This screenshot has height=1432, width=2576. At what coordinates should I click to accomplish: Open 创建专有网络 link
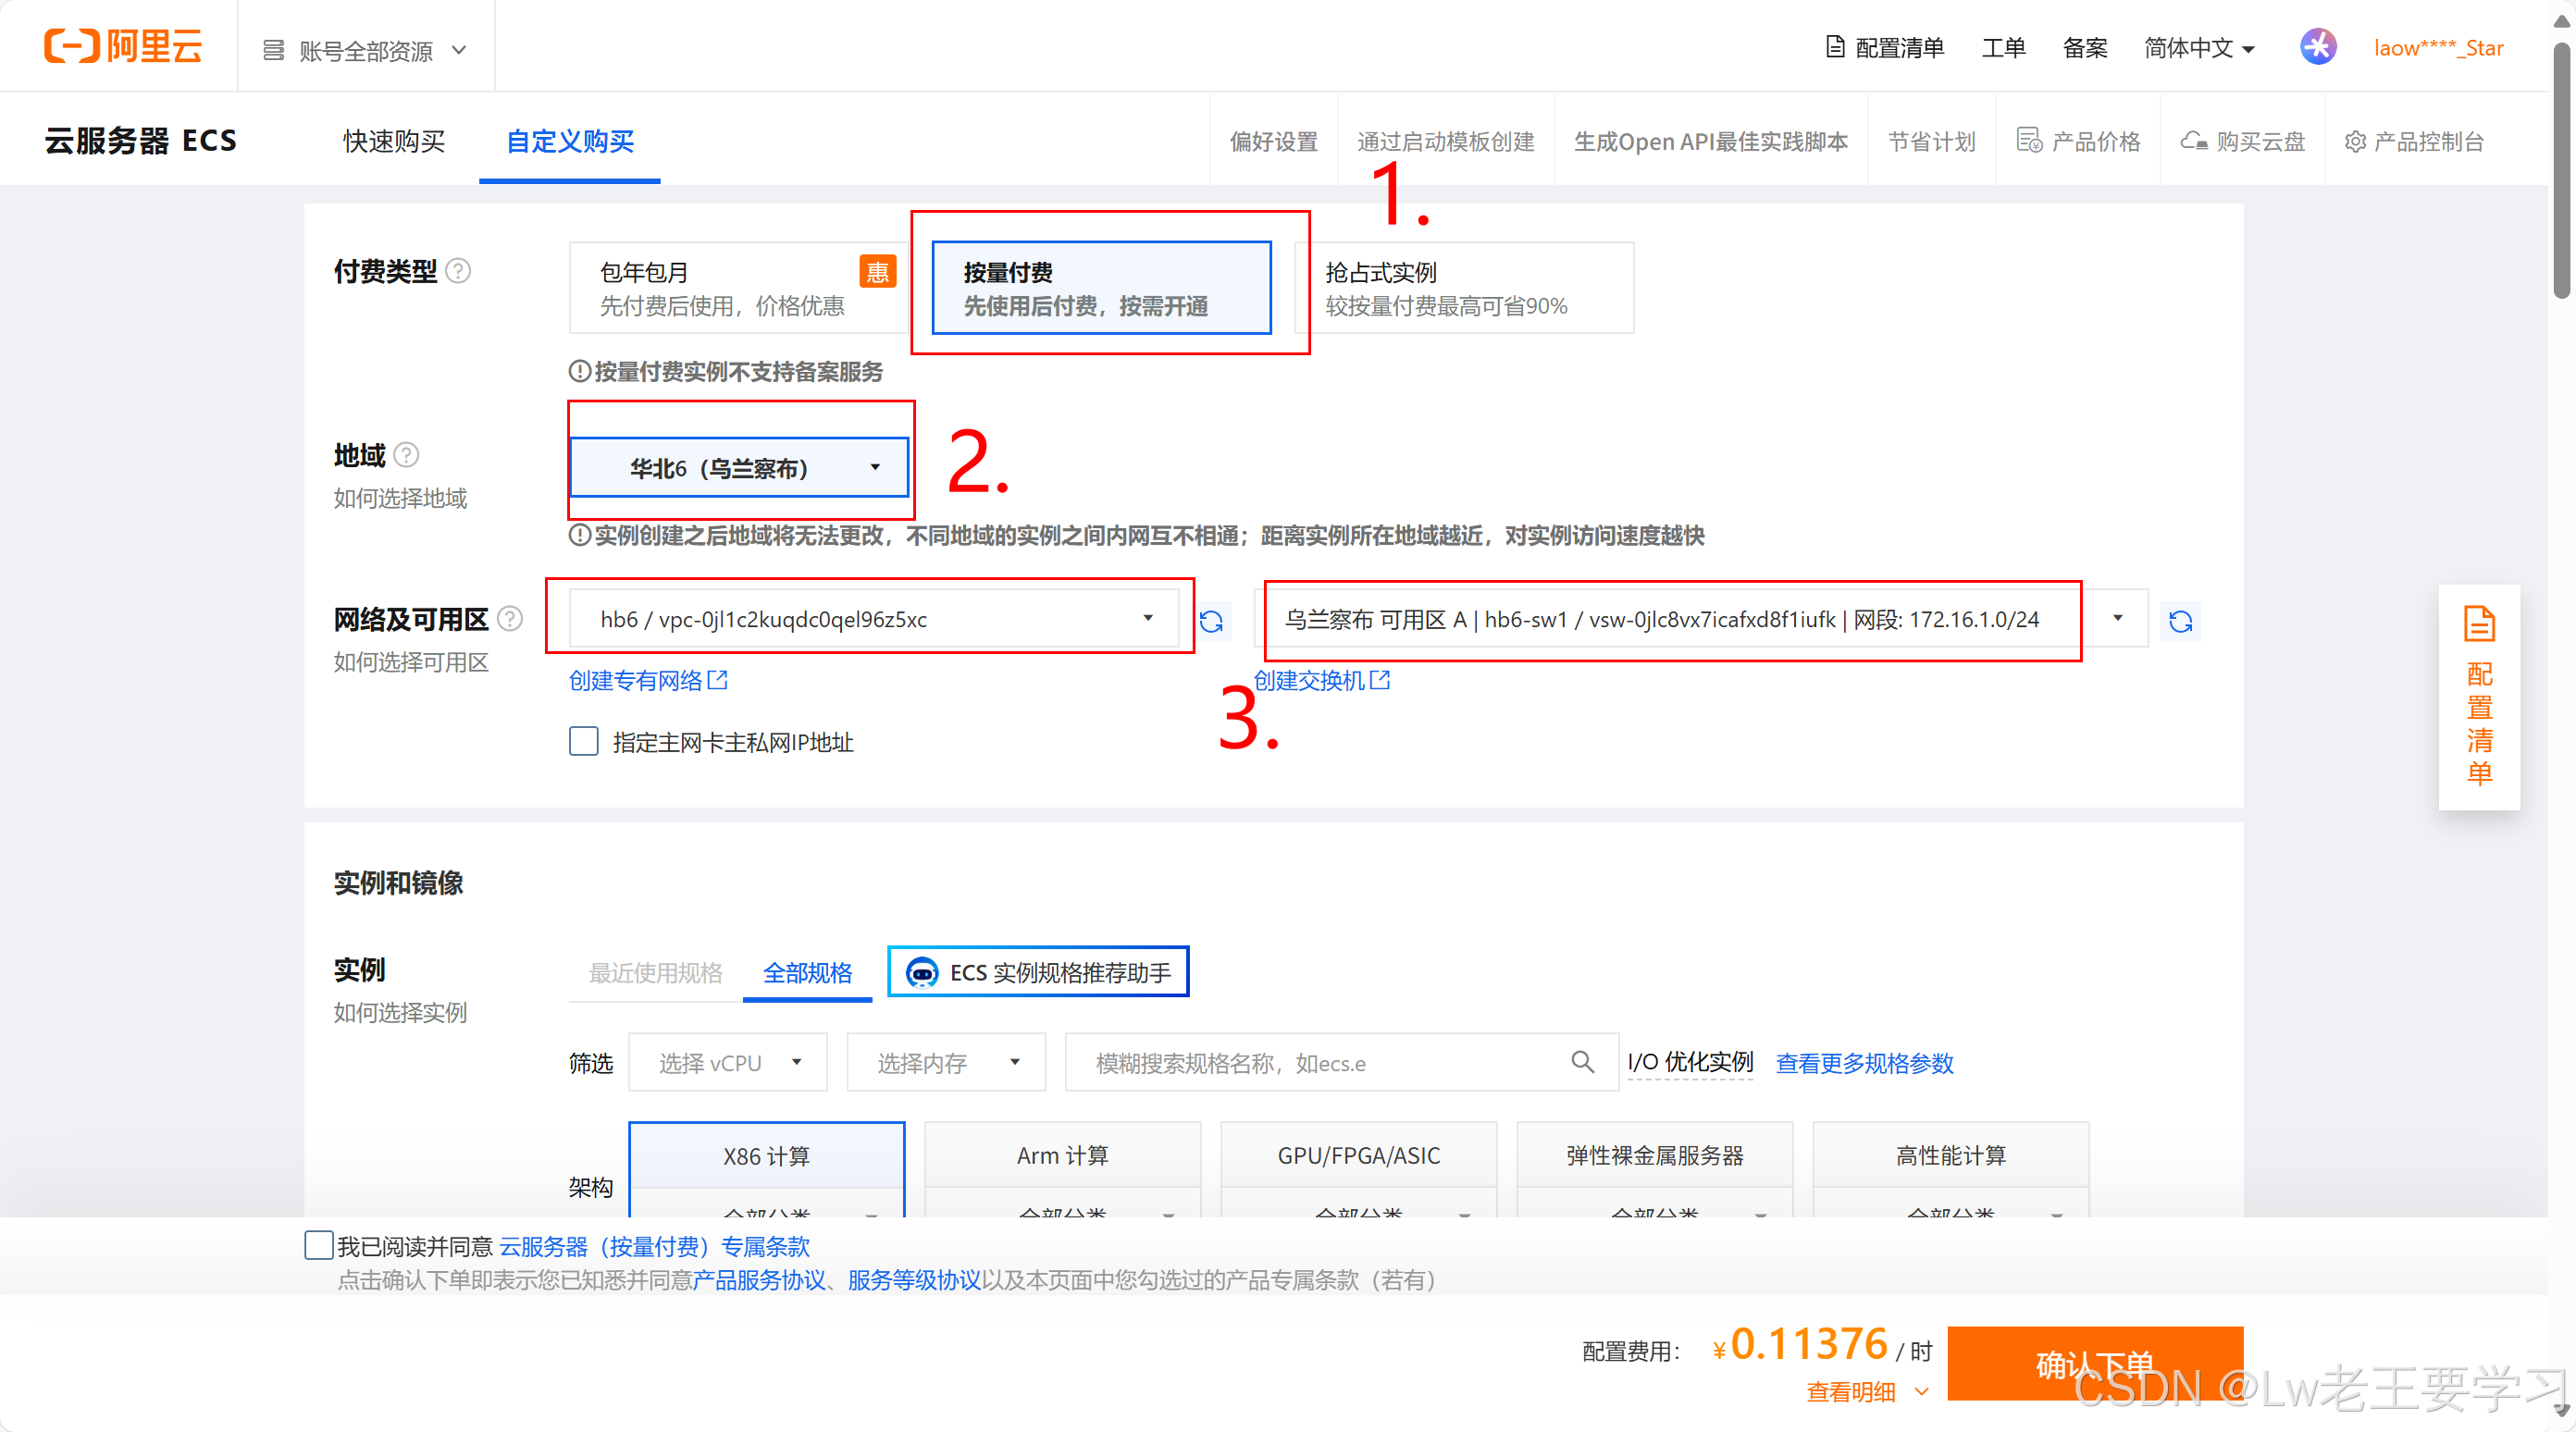tap(648, 680)
